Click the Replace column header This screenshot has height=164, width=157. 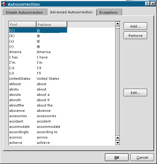click(x=52, y=25)
